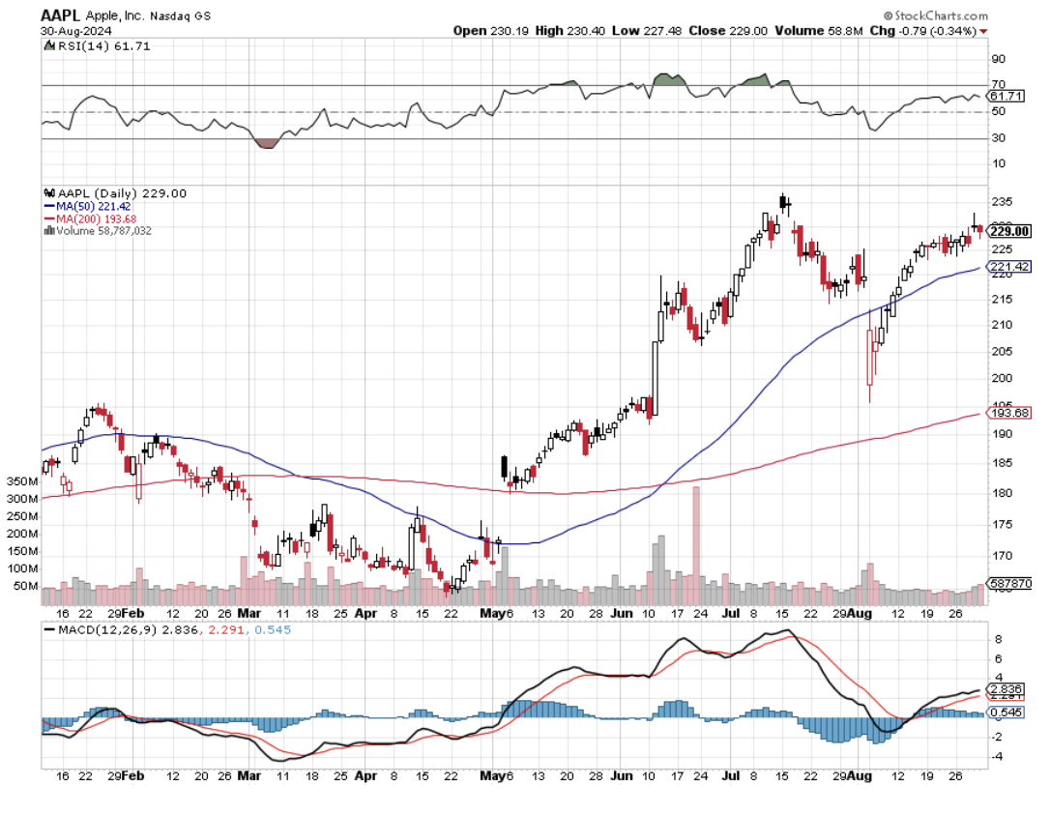Click the boxed 0.545 tag on MACD axis
This screenshot has width=1050, height=814.
pos(1006,712)
